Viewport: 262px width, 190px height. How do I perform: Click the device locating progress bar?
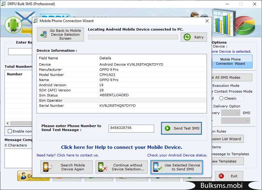pyautogui.click(x=133, y=37)
